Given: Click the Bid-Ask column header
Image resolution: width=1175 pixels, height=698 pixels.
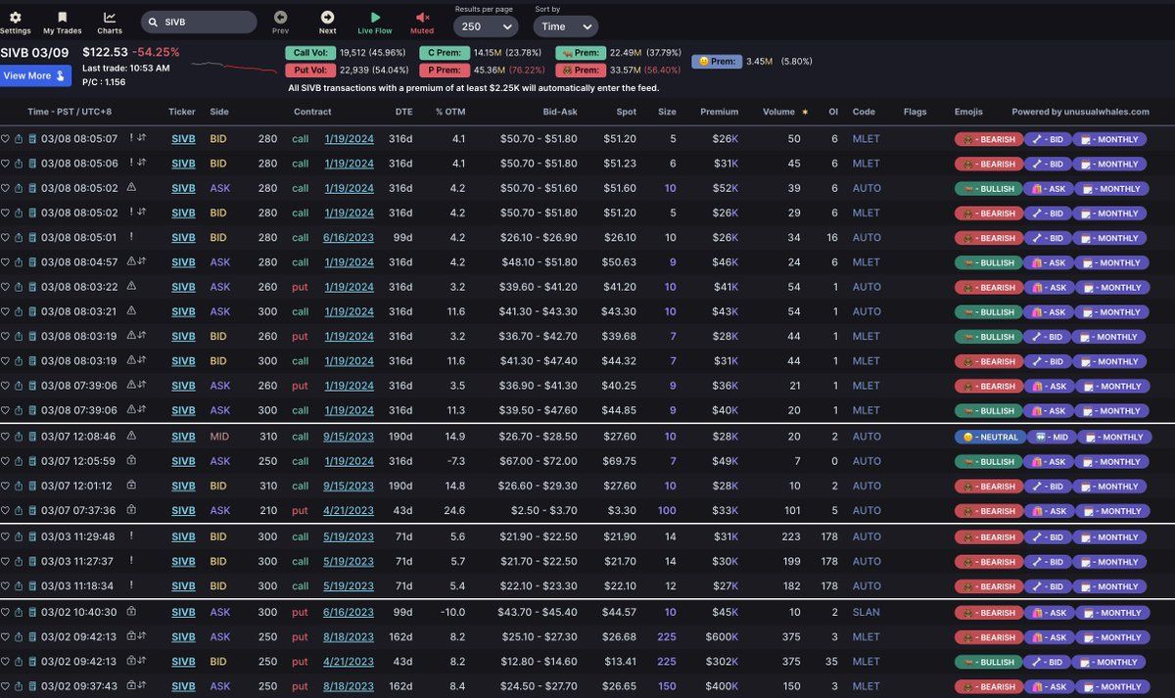Looking at the screenshot, I should point(560,112).
